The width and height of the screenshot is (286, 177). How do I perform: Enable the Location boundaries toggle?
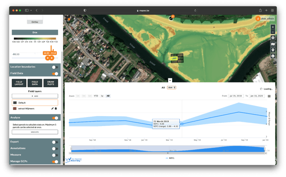pyautogui.click(x=55, y=67)
